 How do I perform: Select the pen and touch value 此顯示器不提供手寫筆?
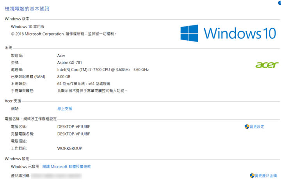pyautogui.click(x=92, y=91)
